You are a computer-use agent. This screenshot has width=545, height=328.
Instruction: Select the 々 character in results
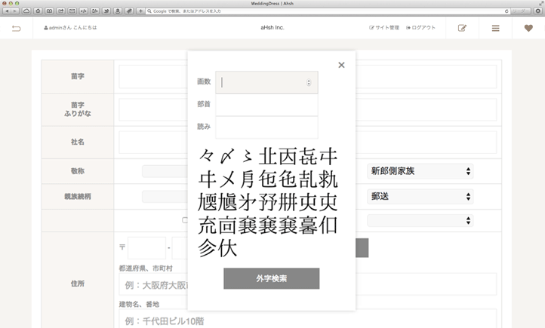tap(207, 156)
